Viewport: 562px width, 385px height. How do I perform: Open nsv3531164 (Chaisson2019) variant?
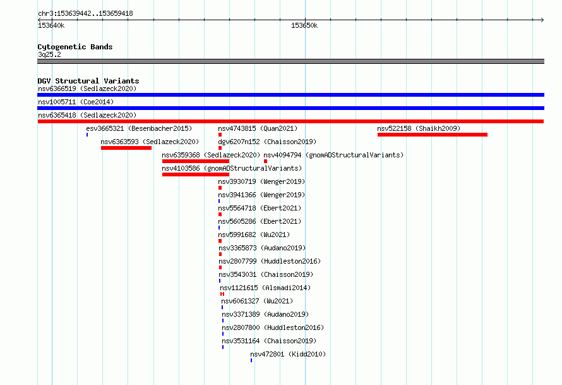pos(269,341)
